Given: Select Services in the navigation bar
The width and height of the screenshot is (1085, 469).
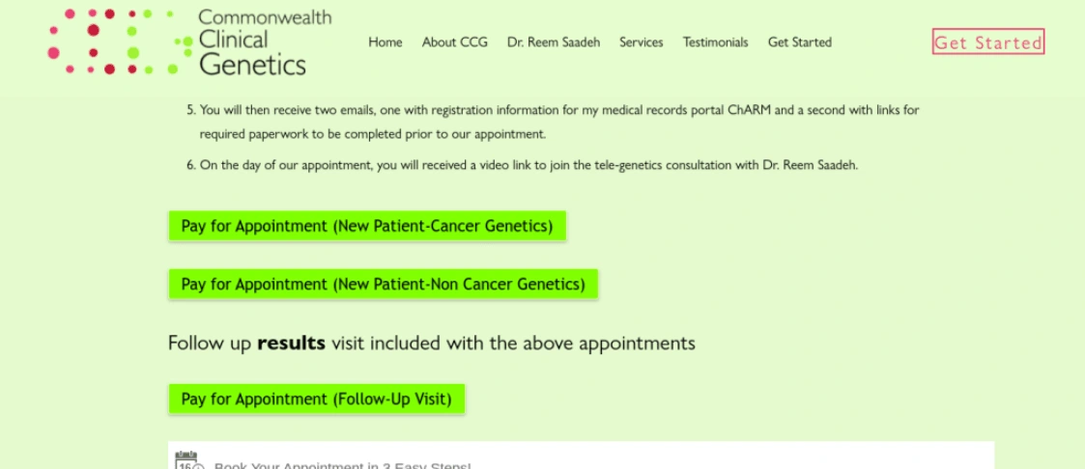Looking at the screenshot, I should pyautogui.click(x=641, y=42).
